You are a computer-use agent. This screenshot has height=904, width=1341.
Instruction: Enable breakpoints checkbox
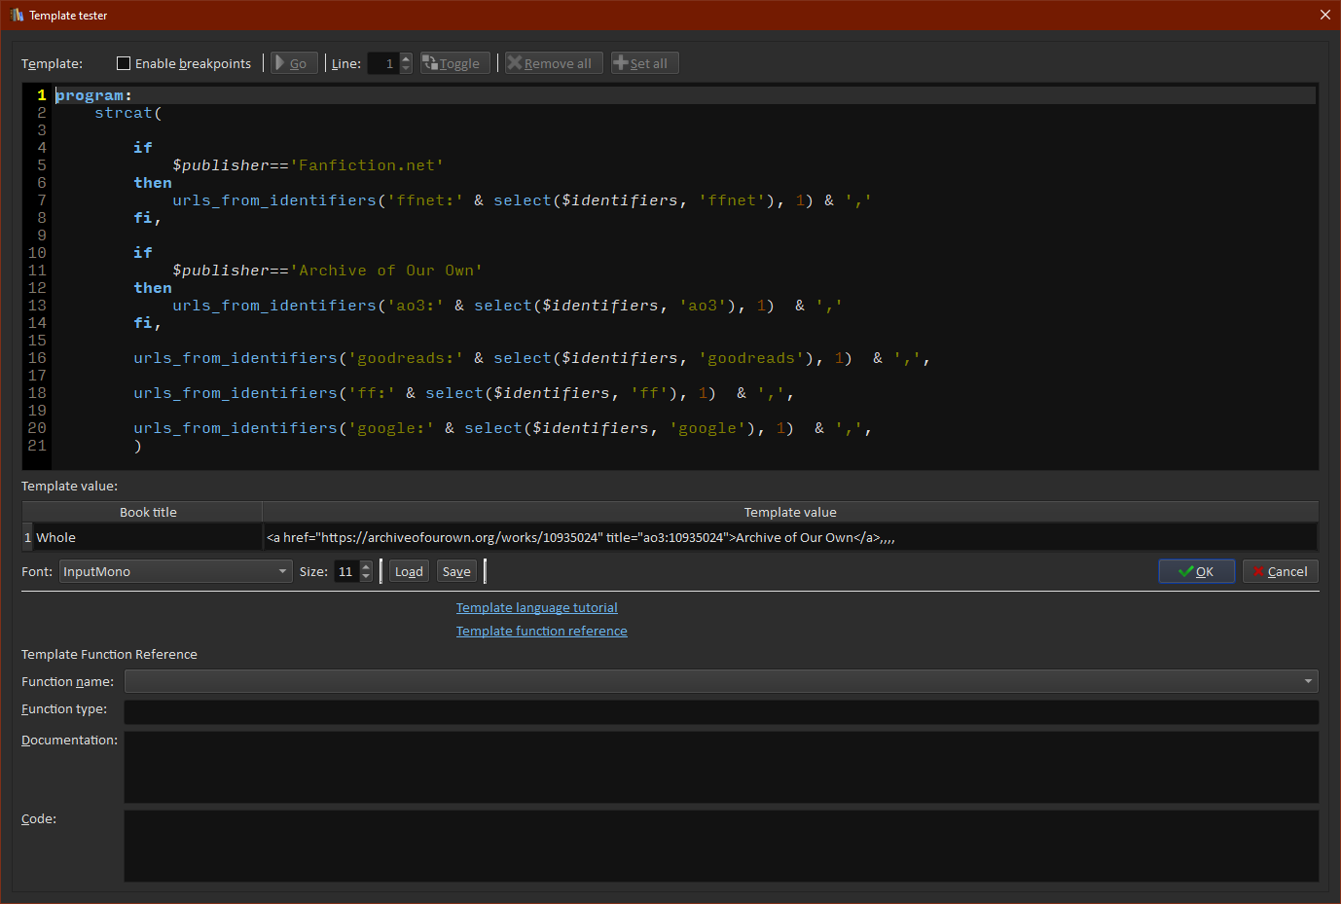pos(124,63)
